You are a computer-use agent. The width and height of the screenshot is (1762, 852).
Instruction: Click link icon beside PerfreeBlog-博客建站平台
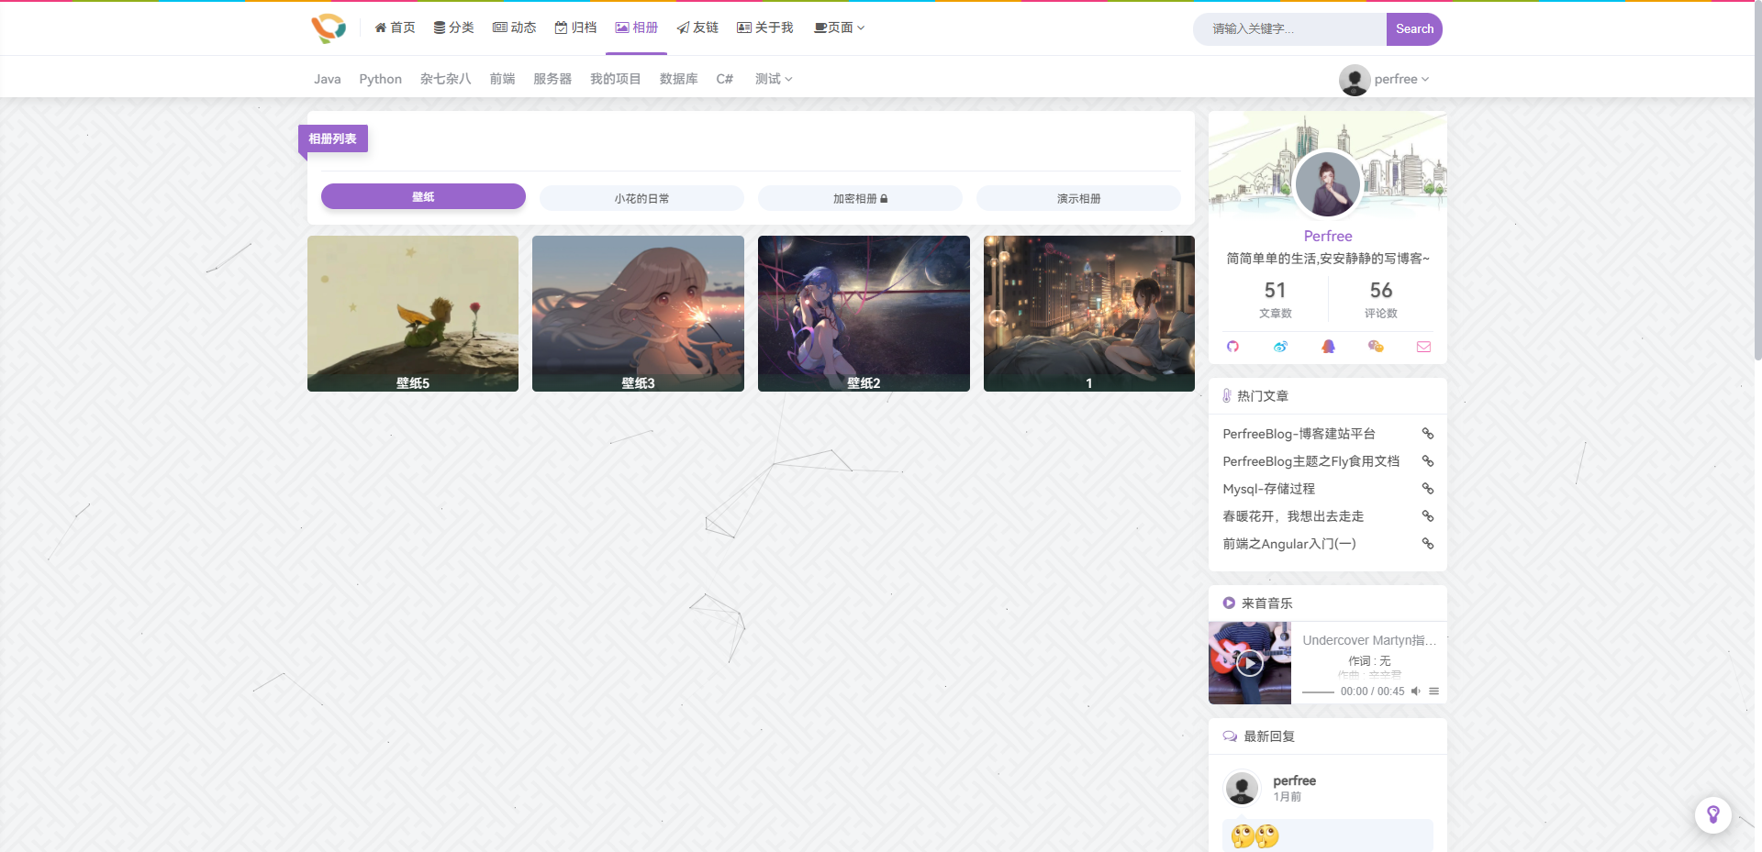1427,434
